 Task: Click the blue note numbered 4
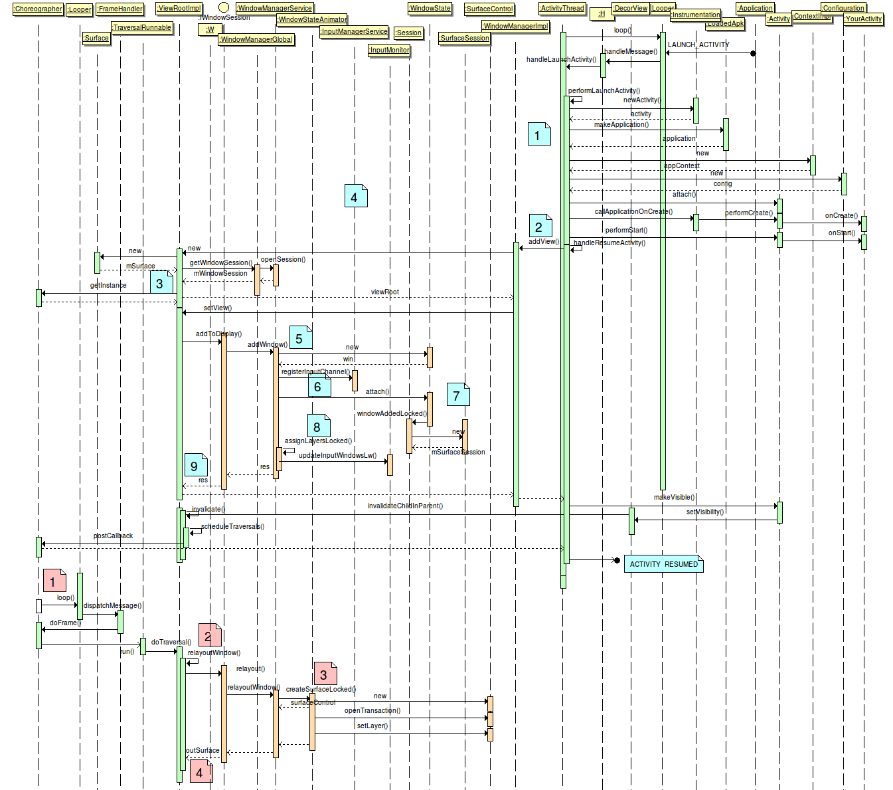pyautogui.click(x=356, y=196)
